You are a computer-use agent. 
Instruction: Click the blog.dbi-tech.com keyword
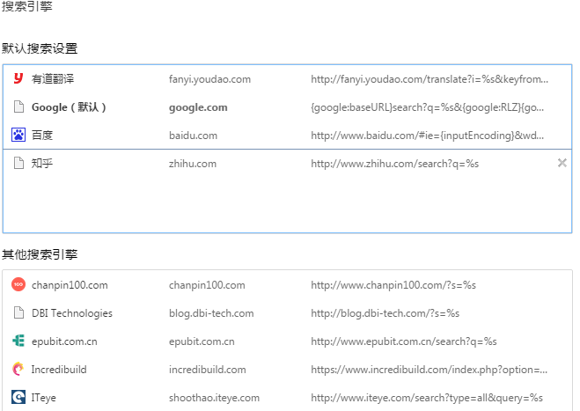211,313
